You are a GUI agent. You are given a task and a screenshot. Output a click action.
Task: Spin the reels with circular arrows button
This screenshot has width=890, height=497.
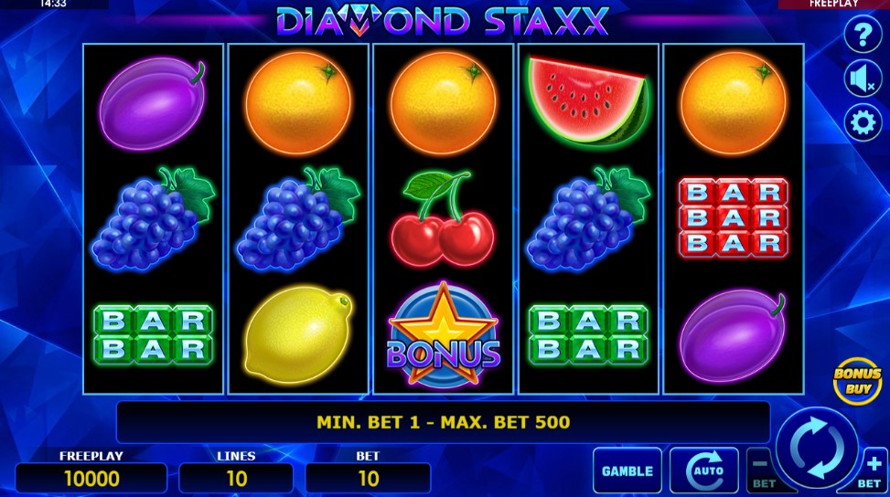click(818, 448)
